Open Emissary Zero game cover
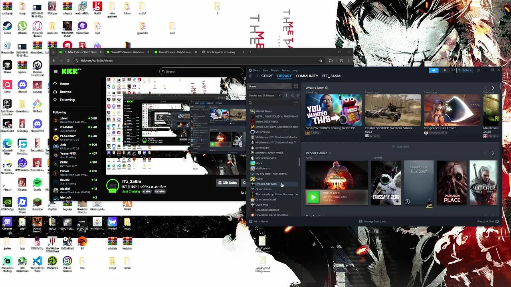Screen dimensions: 511x287 tap(386, 183)
